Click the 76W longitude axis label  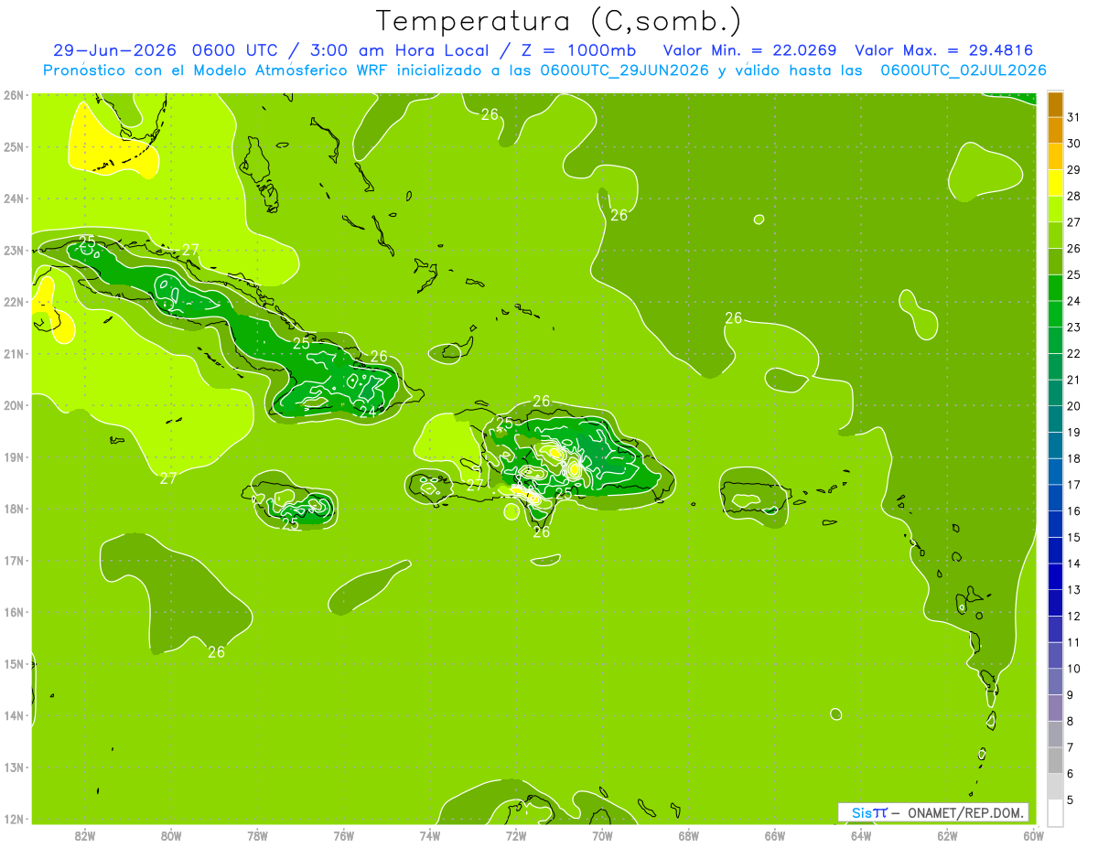(x=344, y=835)
